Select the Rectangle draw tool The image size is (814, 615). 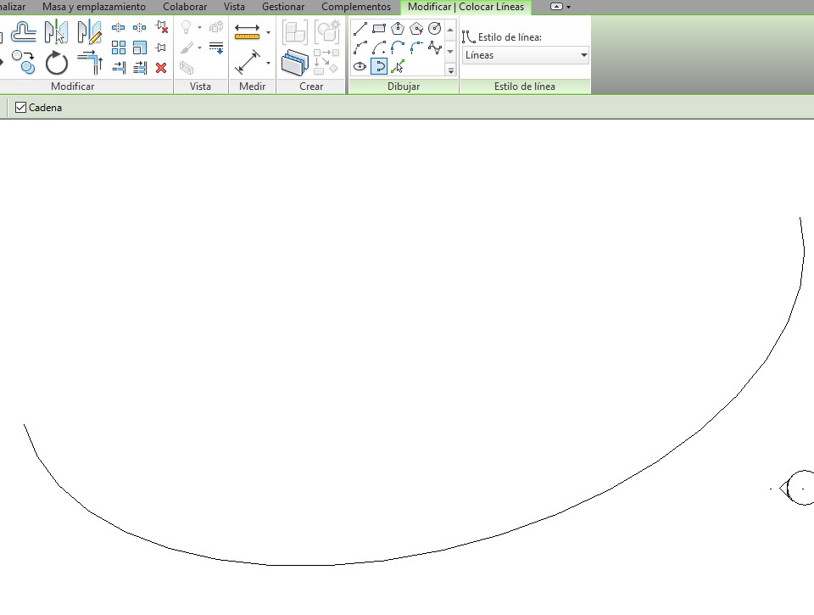point(379,29)
